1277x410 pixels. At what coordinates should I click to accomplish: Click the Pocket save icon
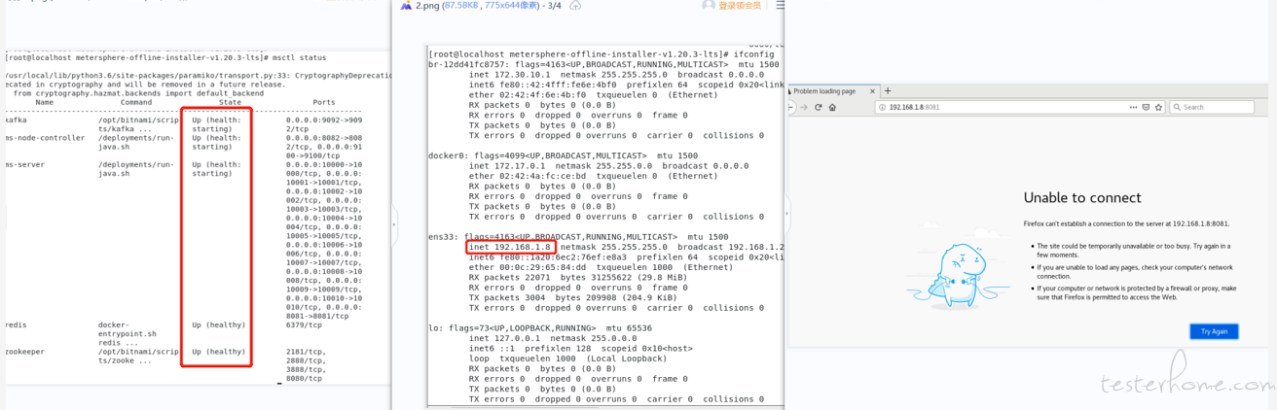(1146, 107)
